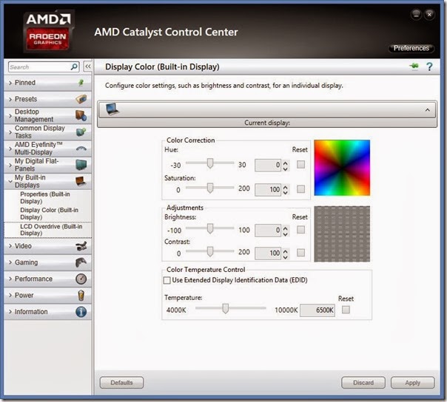
Task: Expand the AMD Eyefinity Multi-Display section
Action: [x=10, y=149]
